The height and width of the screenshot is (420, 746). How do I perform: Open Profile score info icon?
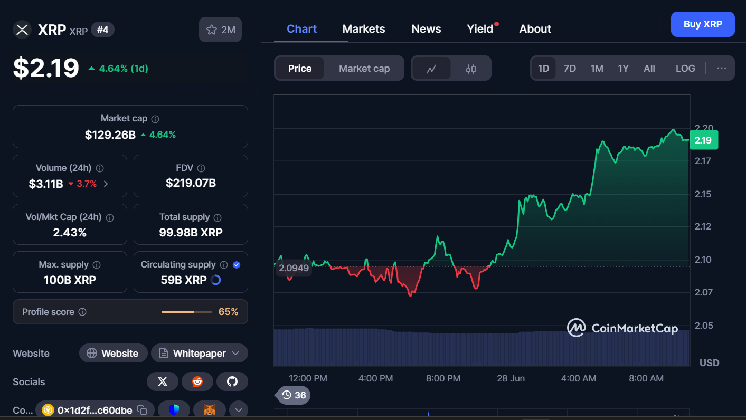click(82, 312)
